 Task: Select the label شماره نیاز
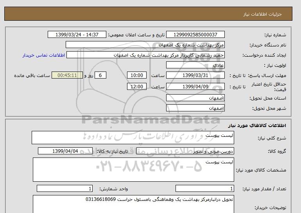275,35
